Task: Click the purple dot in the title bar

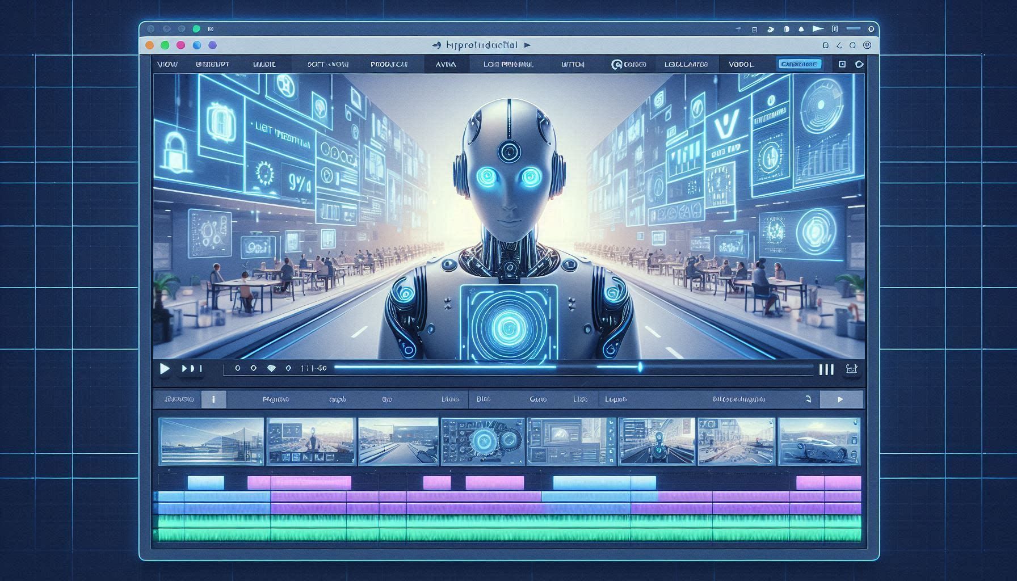Action: click(x=212, y=45)
